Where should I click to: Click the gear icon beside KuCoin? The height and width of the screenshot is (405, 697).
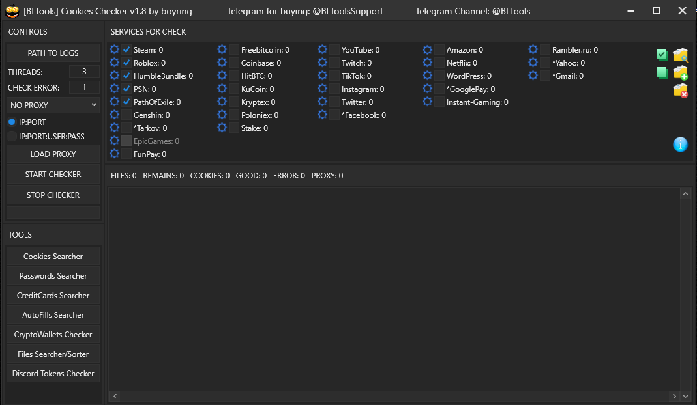pyautogui.click(x=222, y=89)
